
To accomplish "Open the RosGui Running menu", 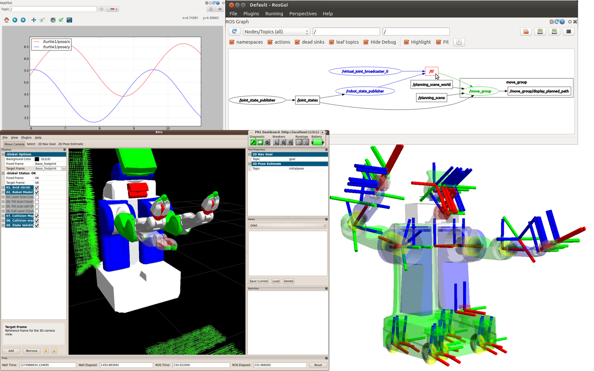I will (x=274, y=14).
